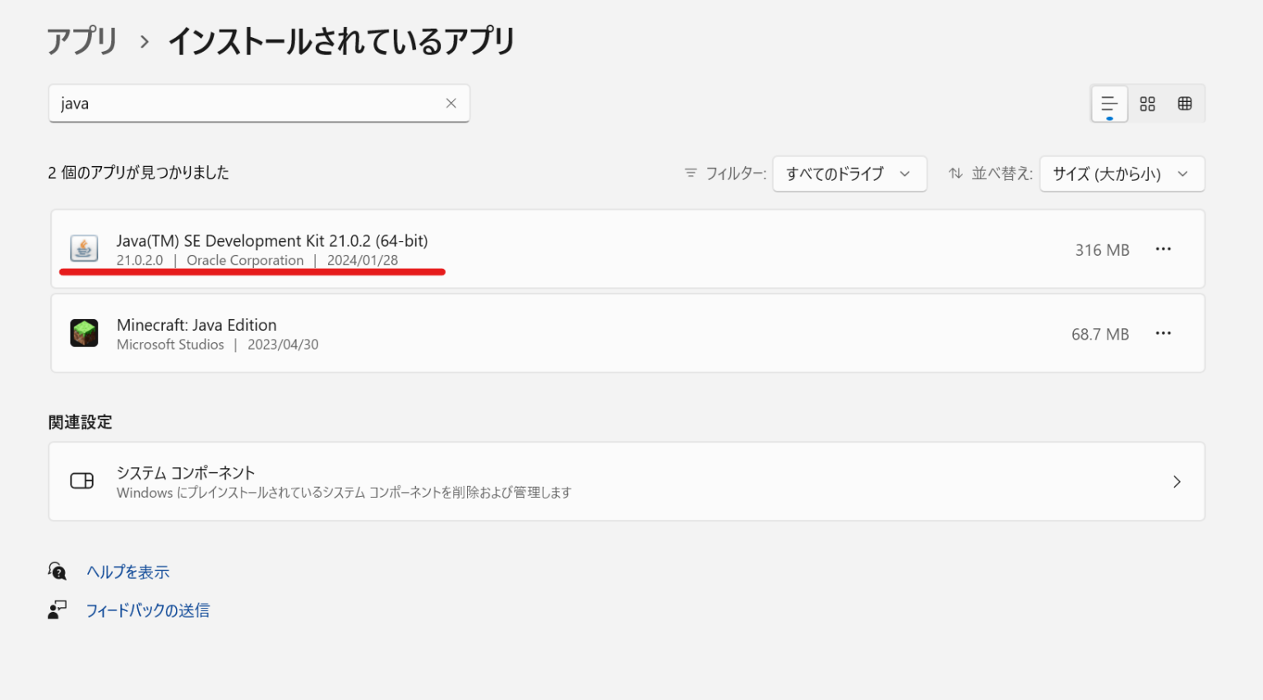The width and height of the screenshot is (1263, 700).
Task: Go back to the アプリ page via breadcrumb
Action: pyautogui.click(x=81, y=39)
